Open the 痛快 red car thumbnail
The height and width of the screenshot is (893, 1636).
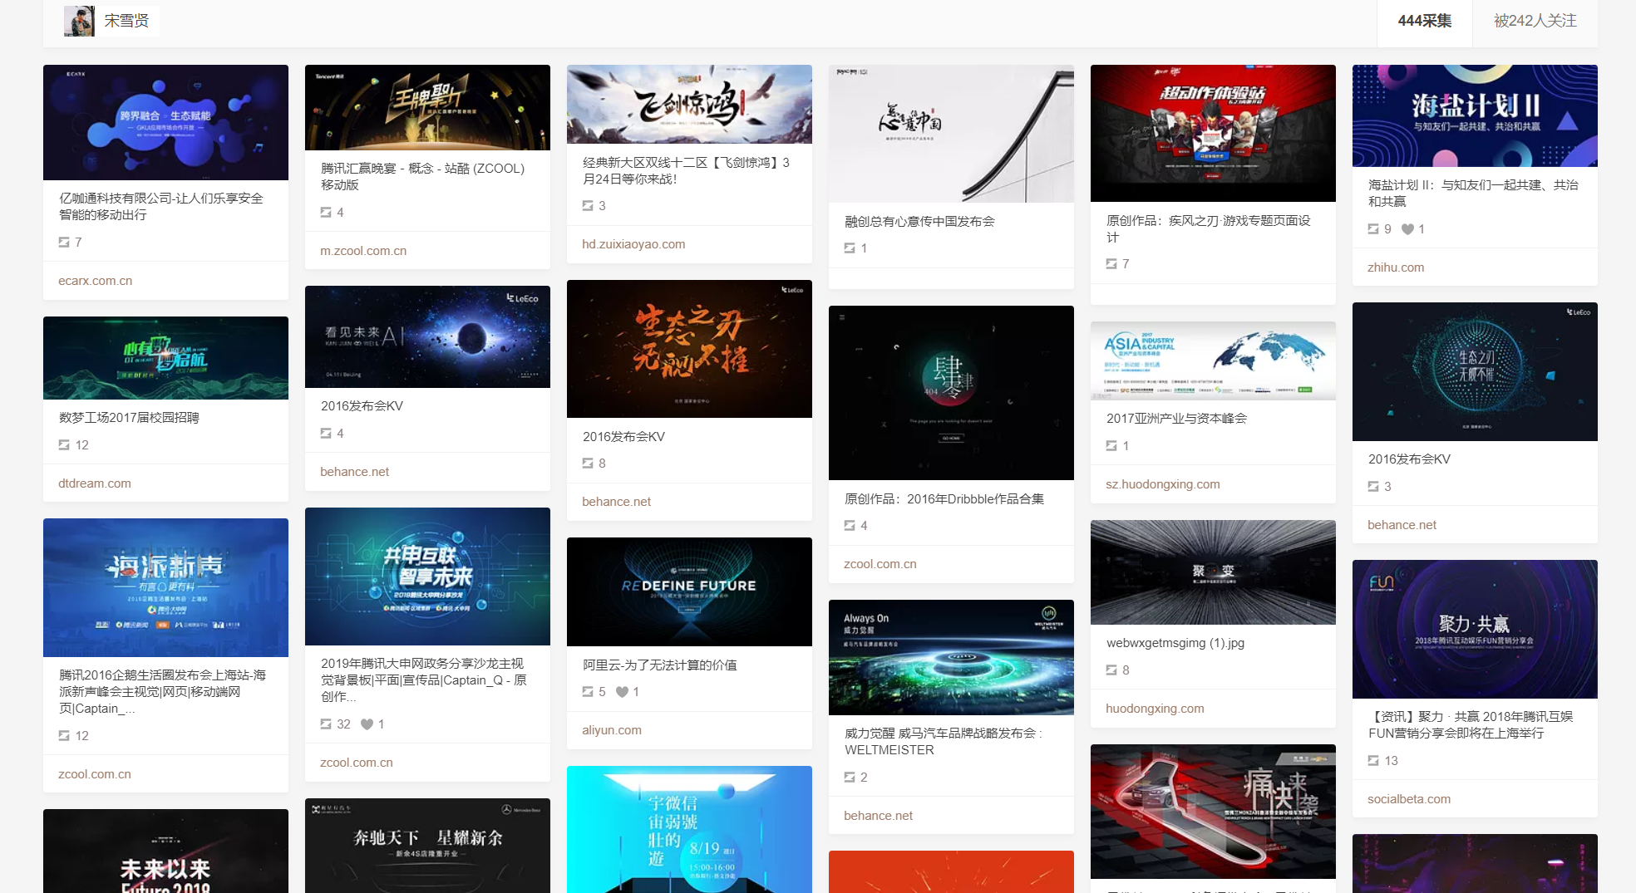(x=1213, y=812)
